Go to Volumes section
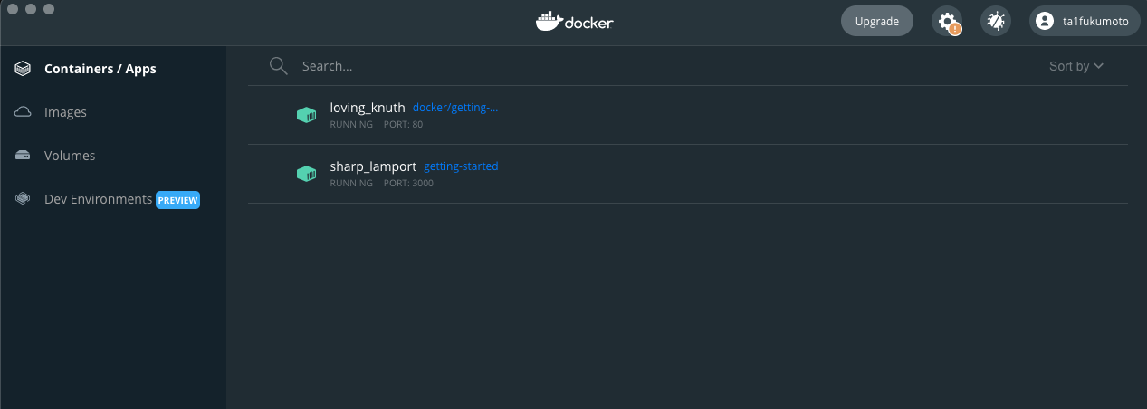 click(112, 156)
